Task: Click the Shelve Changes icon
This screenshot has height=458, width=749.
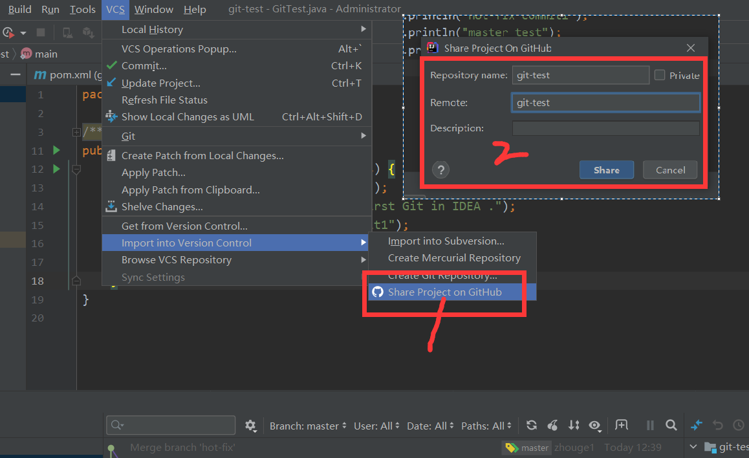Action: click(x=111, y=206)
